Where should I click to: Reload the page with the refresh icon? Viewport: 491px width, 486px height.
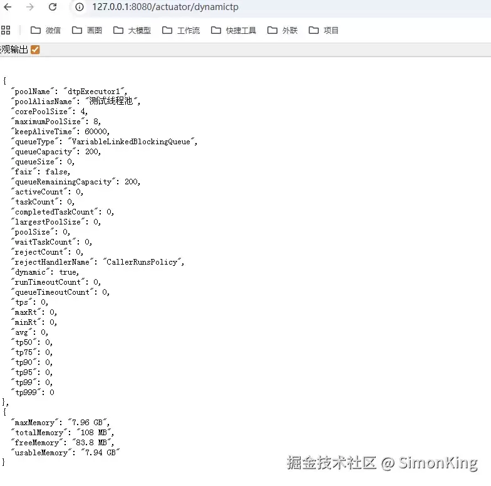(53, 7)
